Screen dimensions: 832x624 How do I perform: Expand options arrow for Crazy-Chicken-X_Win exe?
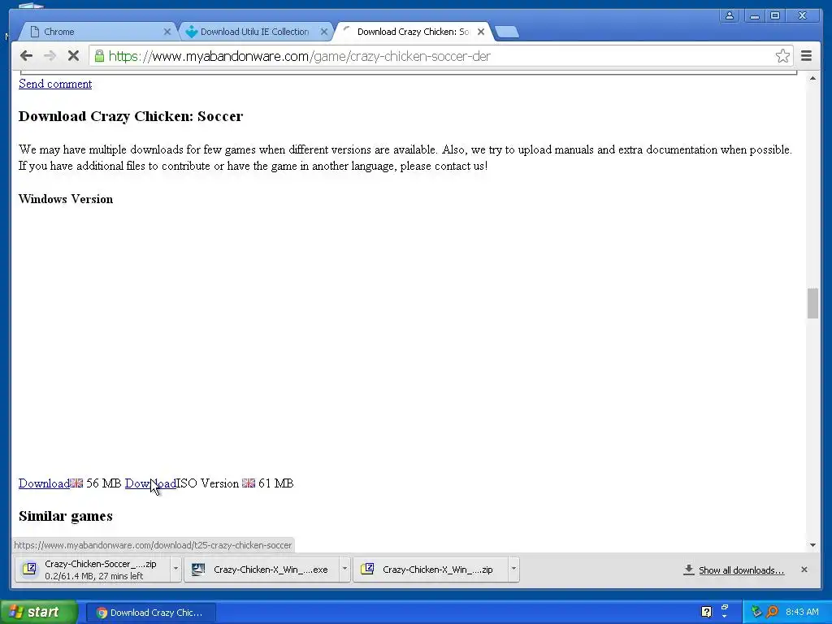(x=344, y=570)
